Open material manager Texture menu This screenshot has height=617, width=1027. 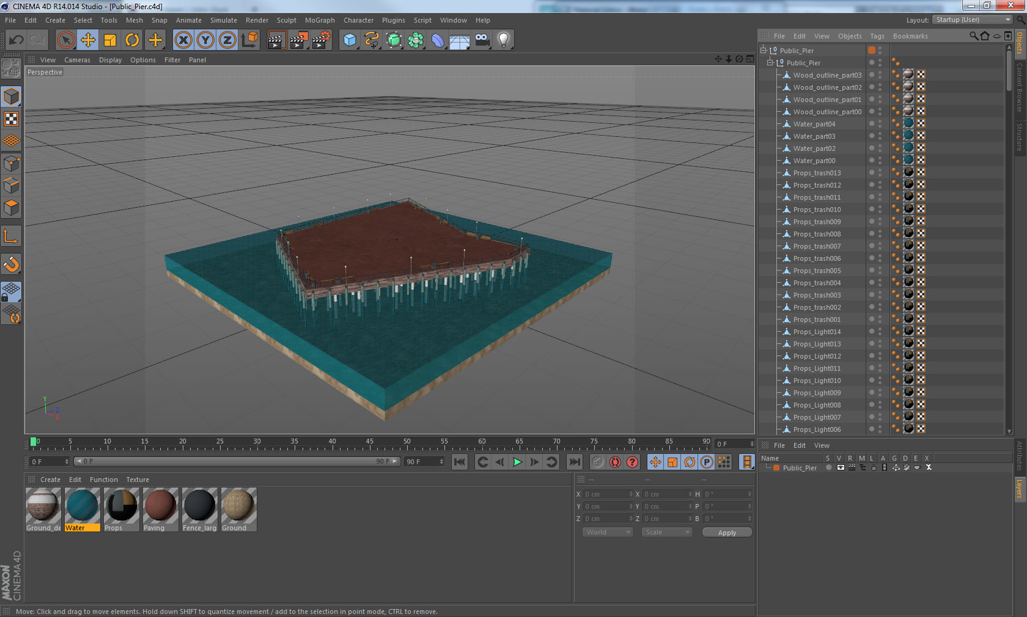138,480
